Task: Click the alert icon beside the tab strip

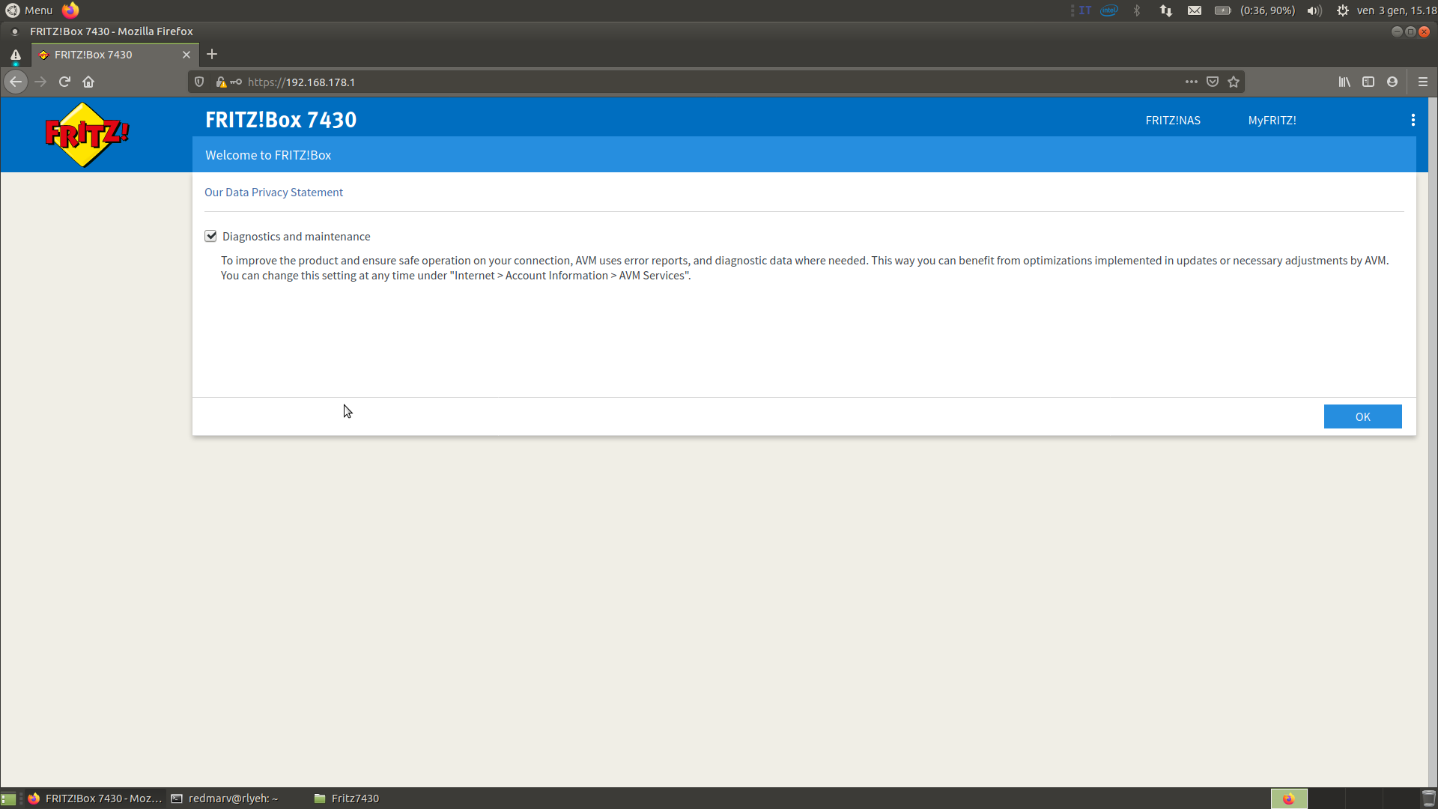Action: click(x=15, y=55)
